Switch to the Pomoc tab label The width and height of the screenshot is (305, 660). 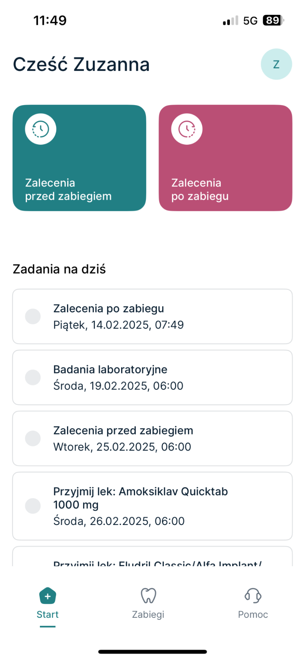[253, 614]
